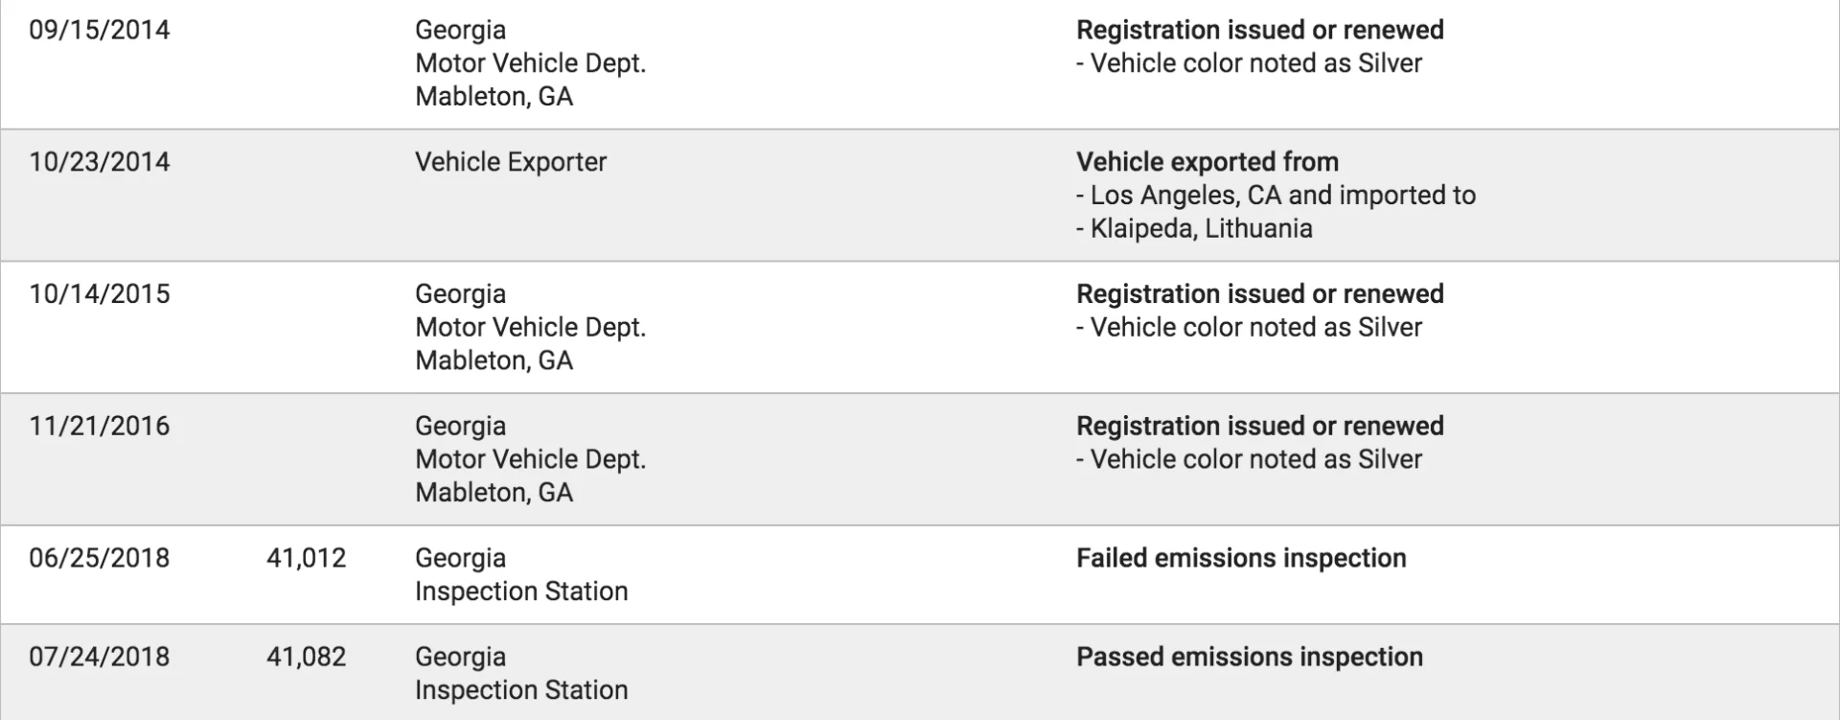Select 'Failed emissions inspection' entry
Screen dimensions: 1840x720
tap(1241, 558)
